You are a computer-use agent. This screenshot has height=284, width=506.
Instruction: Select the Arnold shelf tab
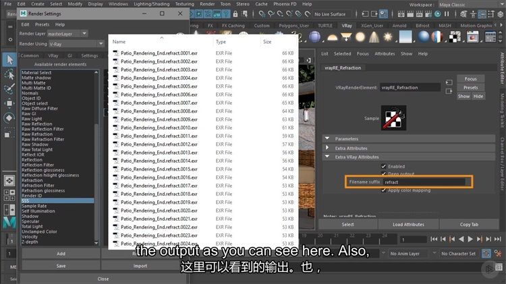(399, 26)
